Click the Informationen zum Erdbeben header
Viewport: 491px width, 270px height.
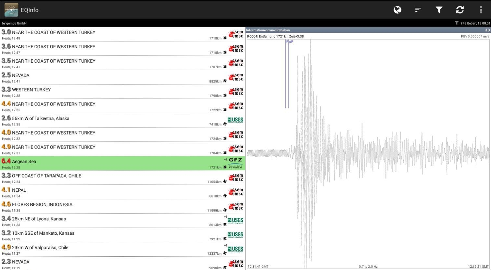[268, 30]
